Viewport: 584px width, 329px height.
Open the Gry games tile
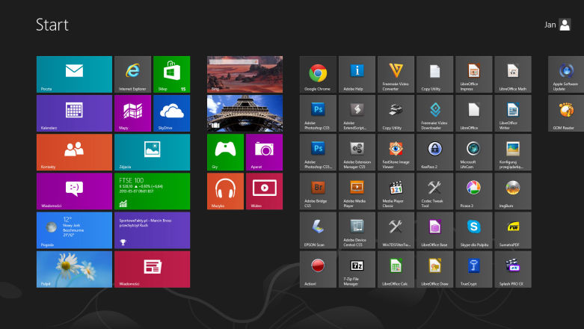[225, 152]
